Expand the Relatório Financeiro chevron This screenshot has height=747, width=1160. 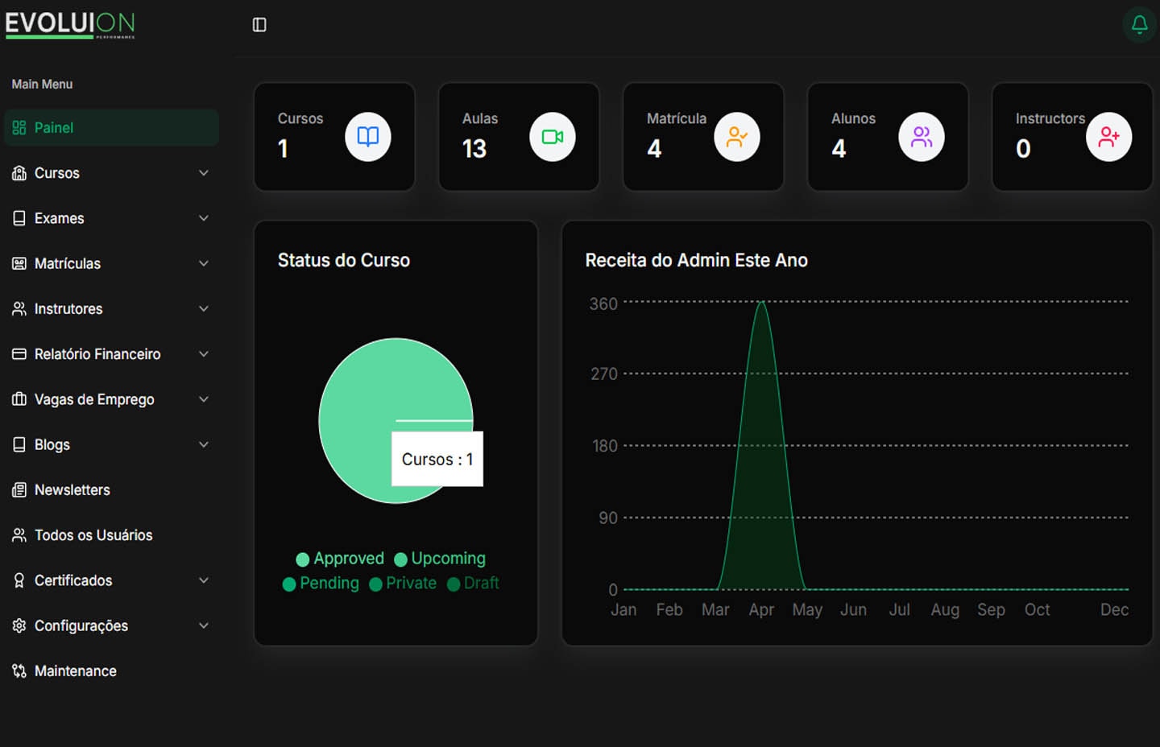204,354
